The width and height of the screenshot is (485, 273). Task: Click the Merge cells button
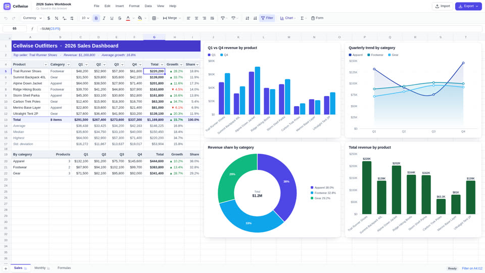(172, 18)
